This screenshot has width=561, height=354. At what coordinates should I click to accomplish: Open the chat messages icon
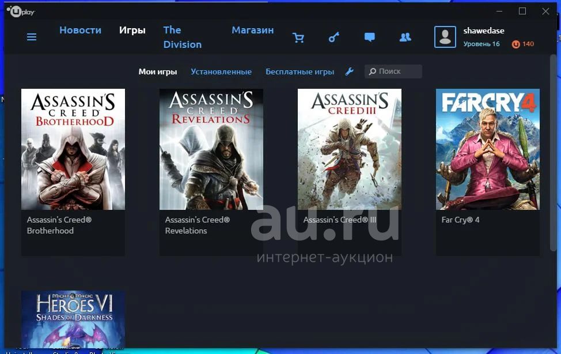tap(370, 37)
